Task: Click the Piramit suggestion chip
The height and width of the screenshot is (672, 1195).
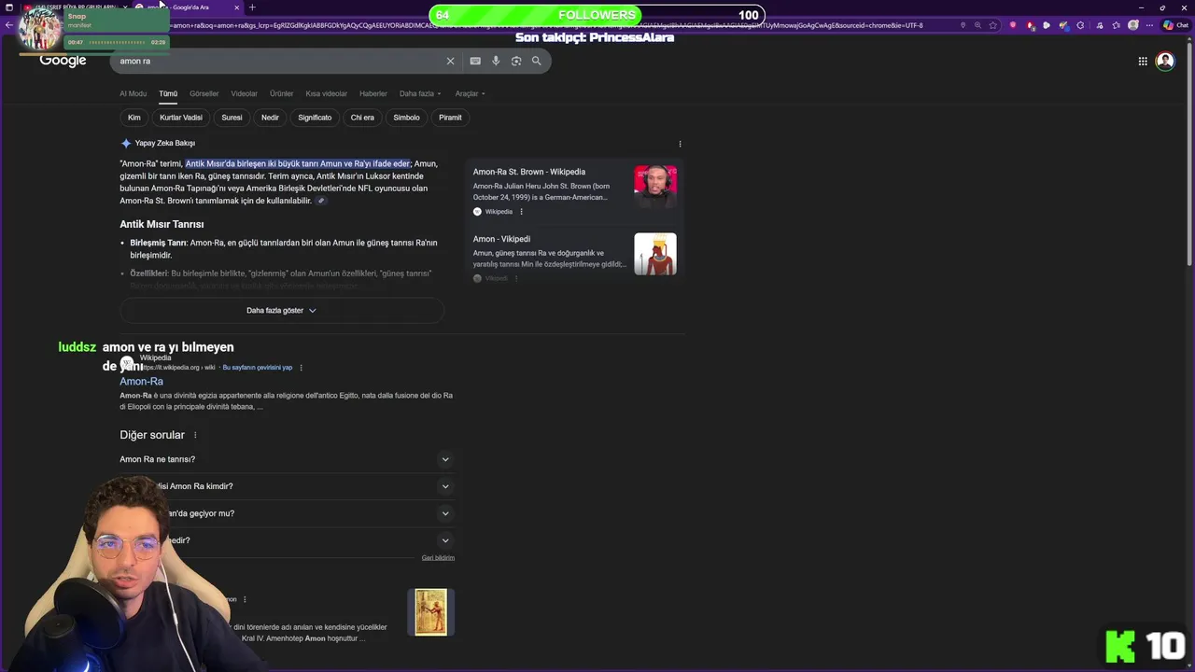Action: (450, 118)
